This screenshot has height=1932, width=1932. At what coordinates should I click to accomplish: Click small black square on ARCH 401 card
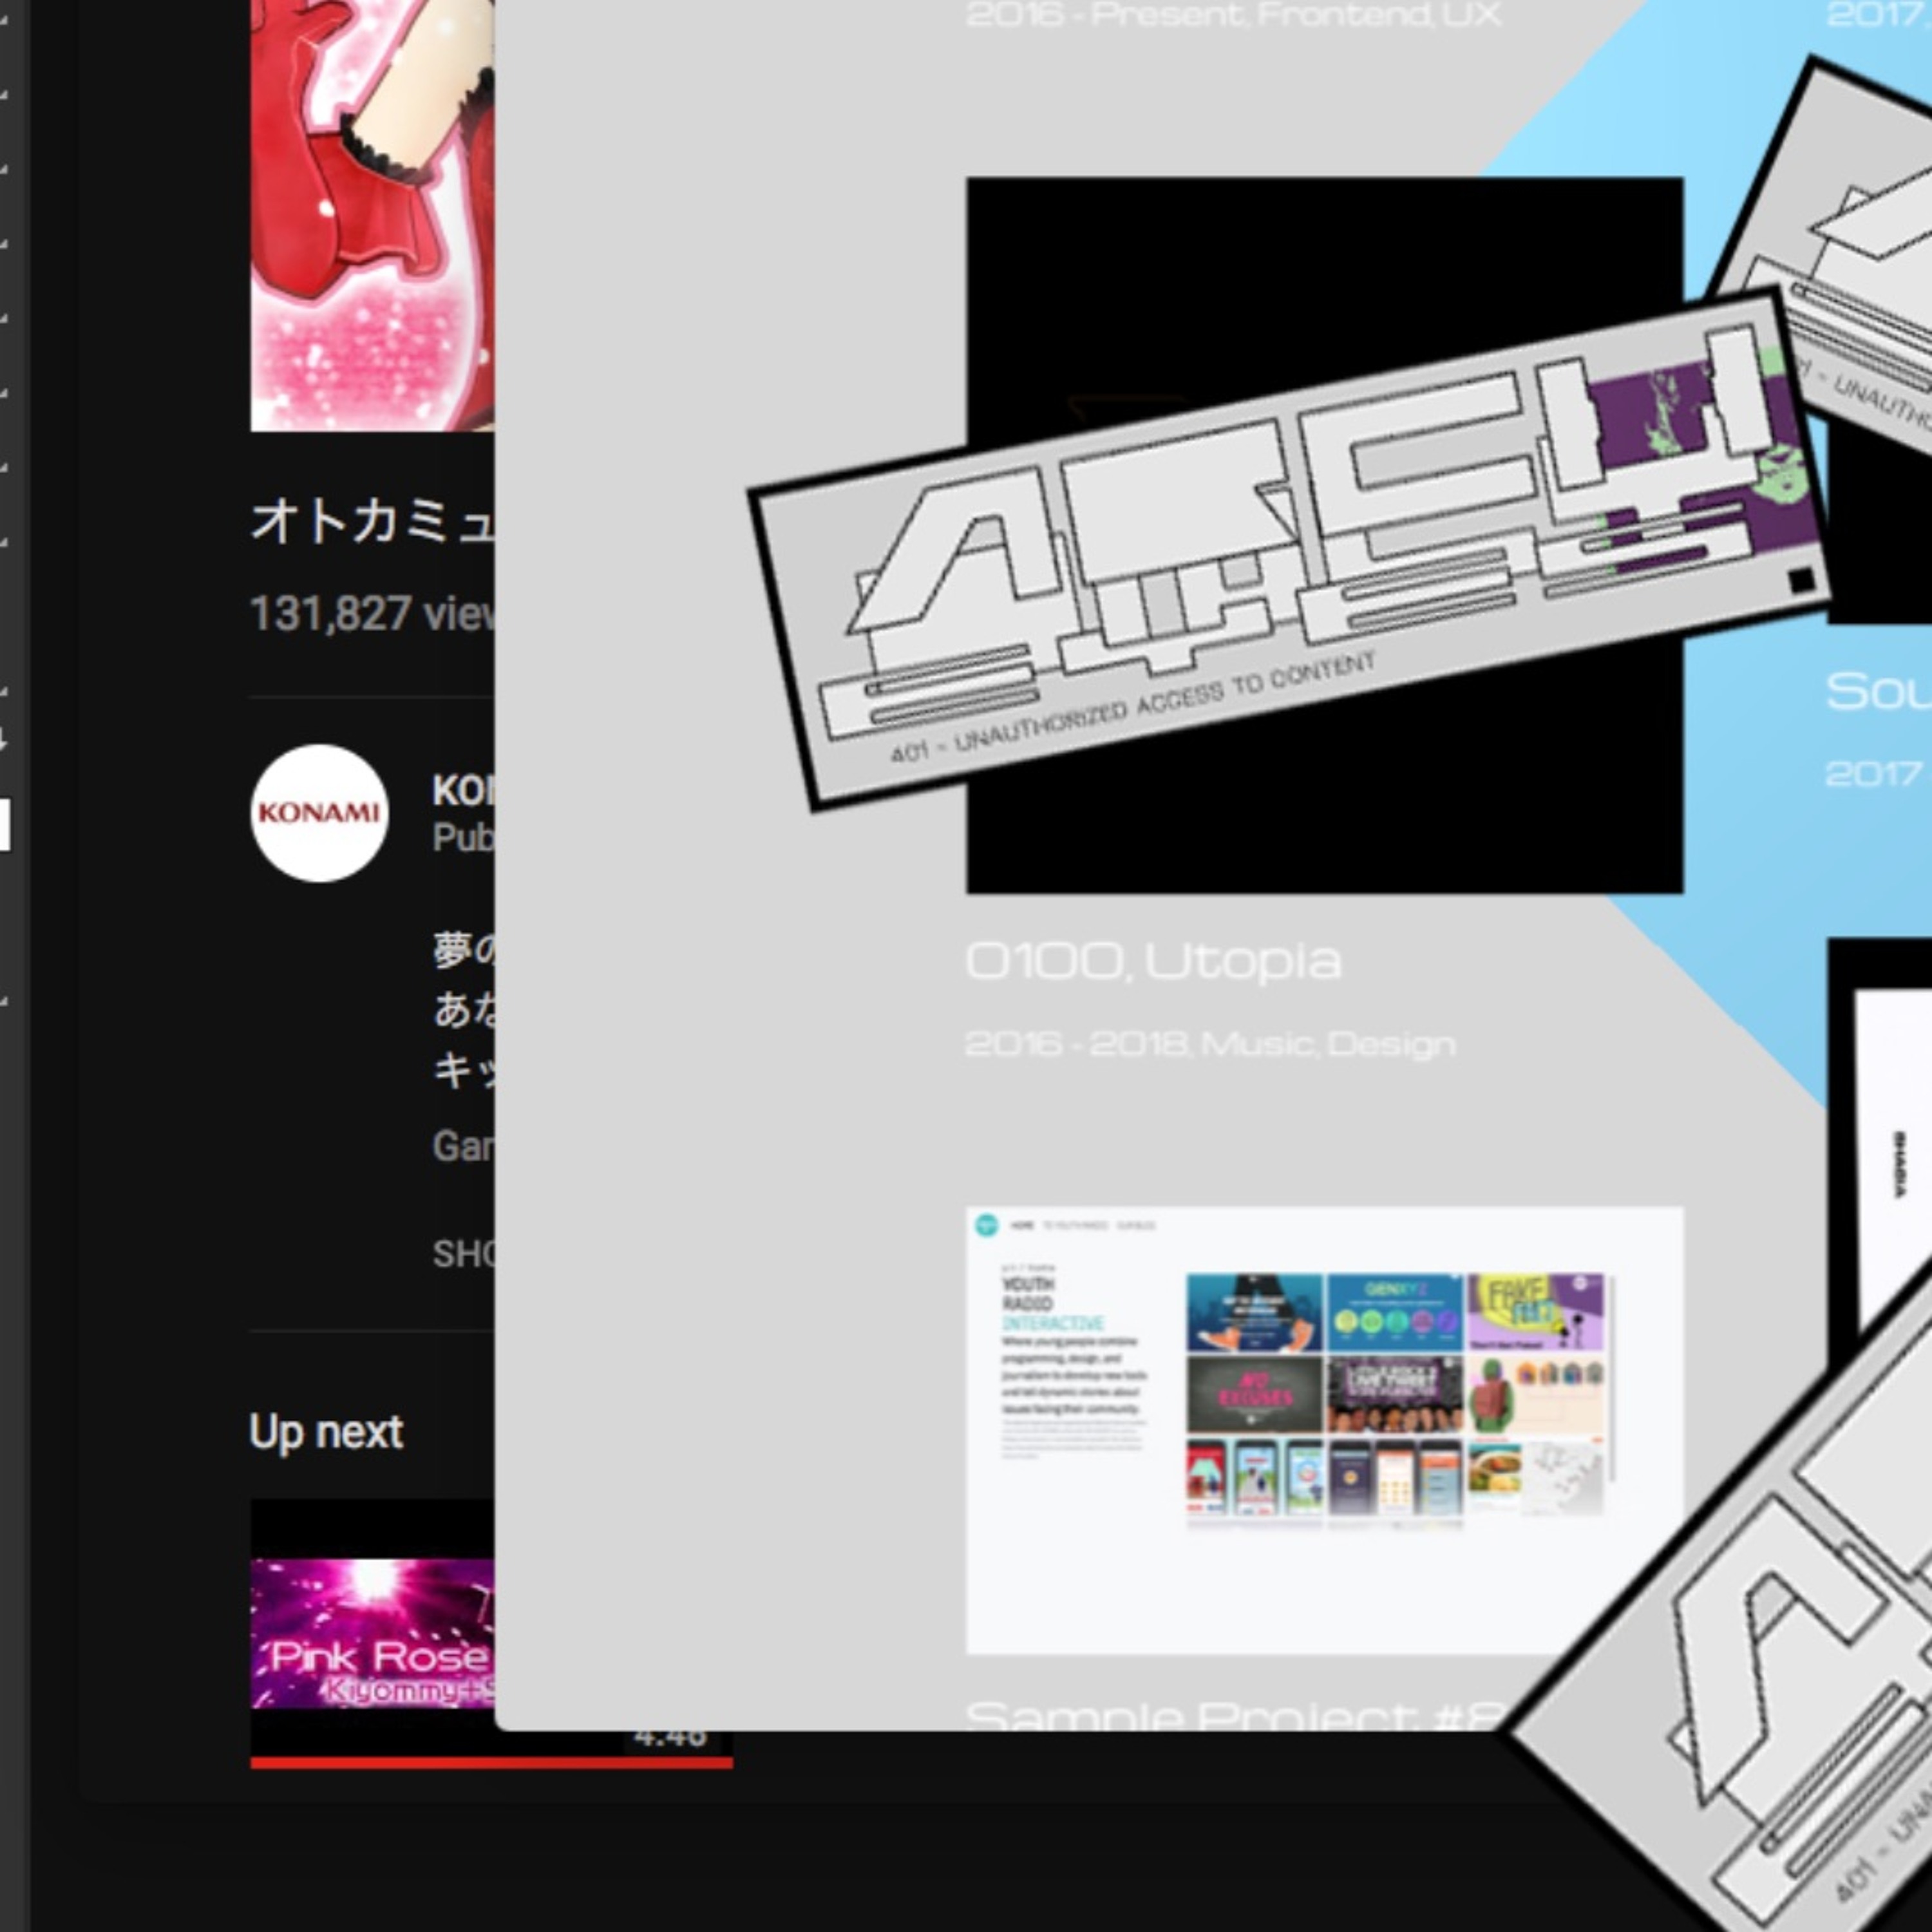click(1801, 580)
